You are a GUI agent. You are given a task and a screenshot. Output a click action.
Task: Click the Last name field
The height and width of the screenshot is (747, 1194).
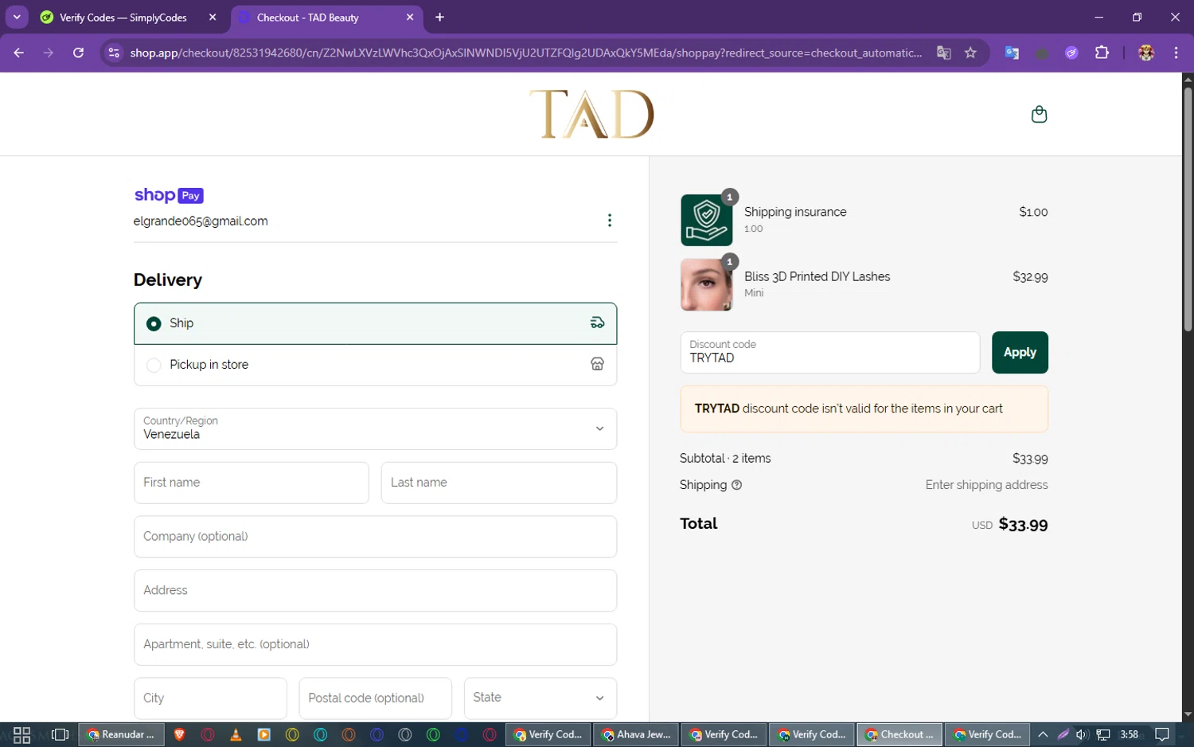click(x=499, y=483)
